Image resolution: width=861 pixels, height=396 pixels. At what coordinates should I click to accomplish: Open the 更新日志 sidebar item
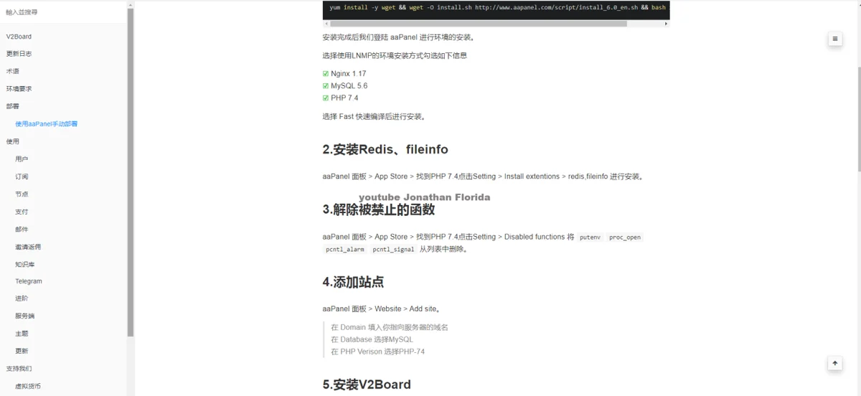19,54
